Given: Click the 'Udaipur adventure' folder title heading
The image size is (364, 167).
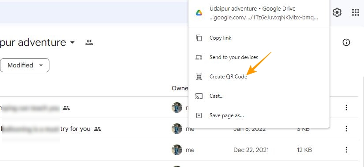Looking at the screenshot, I should (33, 42).
